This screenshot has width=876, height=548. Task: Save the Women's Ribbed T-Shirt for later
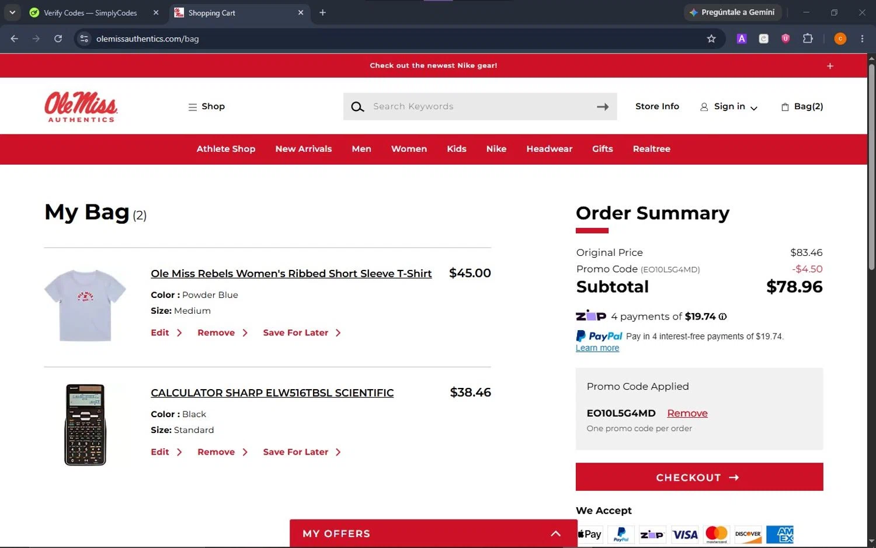pos(302,333)
